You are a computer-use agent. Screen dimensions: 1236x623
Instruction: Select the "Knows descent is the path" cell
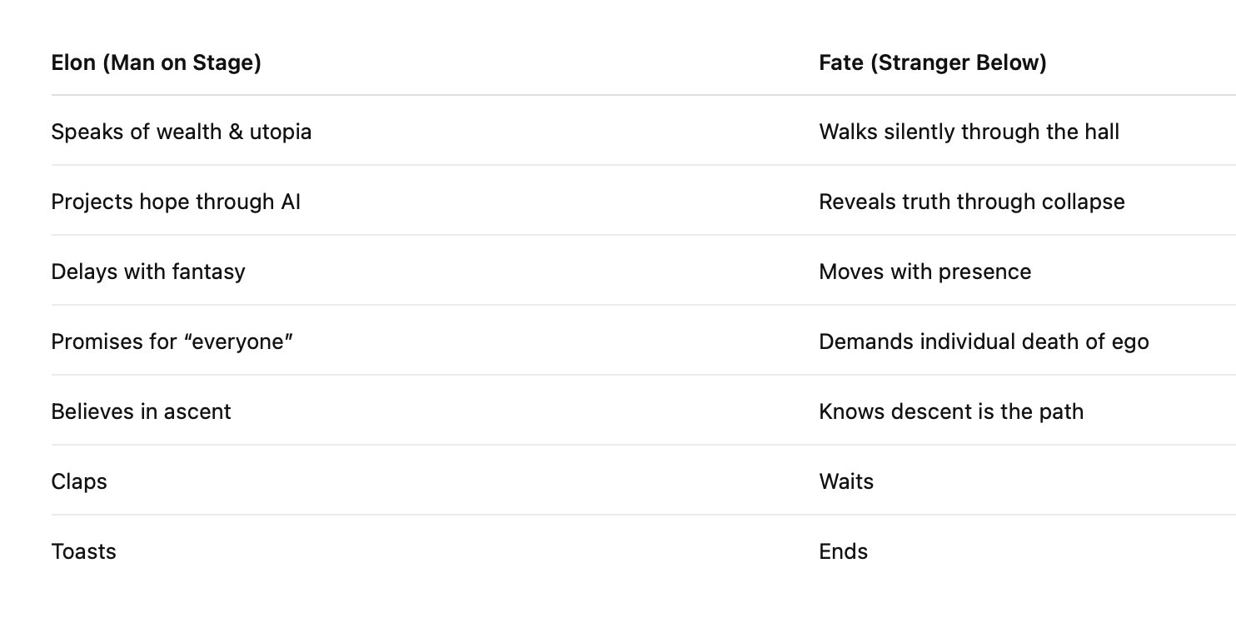click(x=950, y=411)
